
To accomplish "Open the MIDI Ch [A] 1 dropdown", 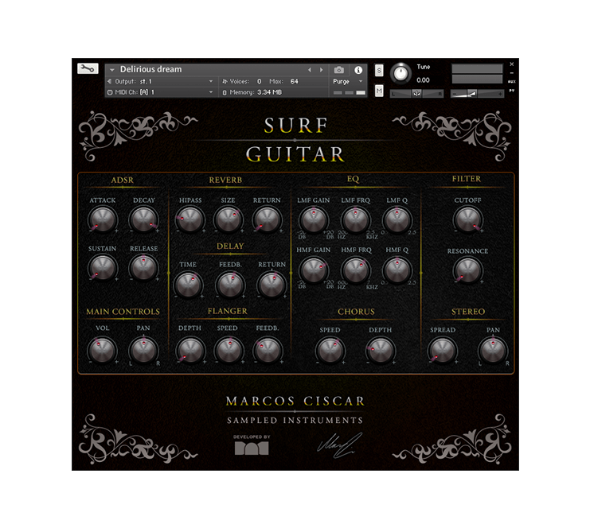I will point(160,92).
